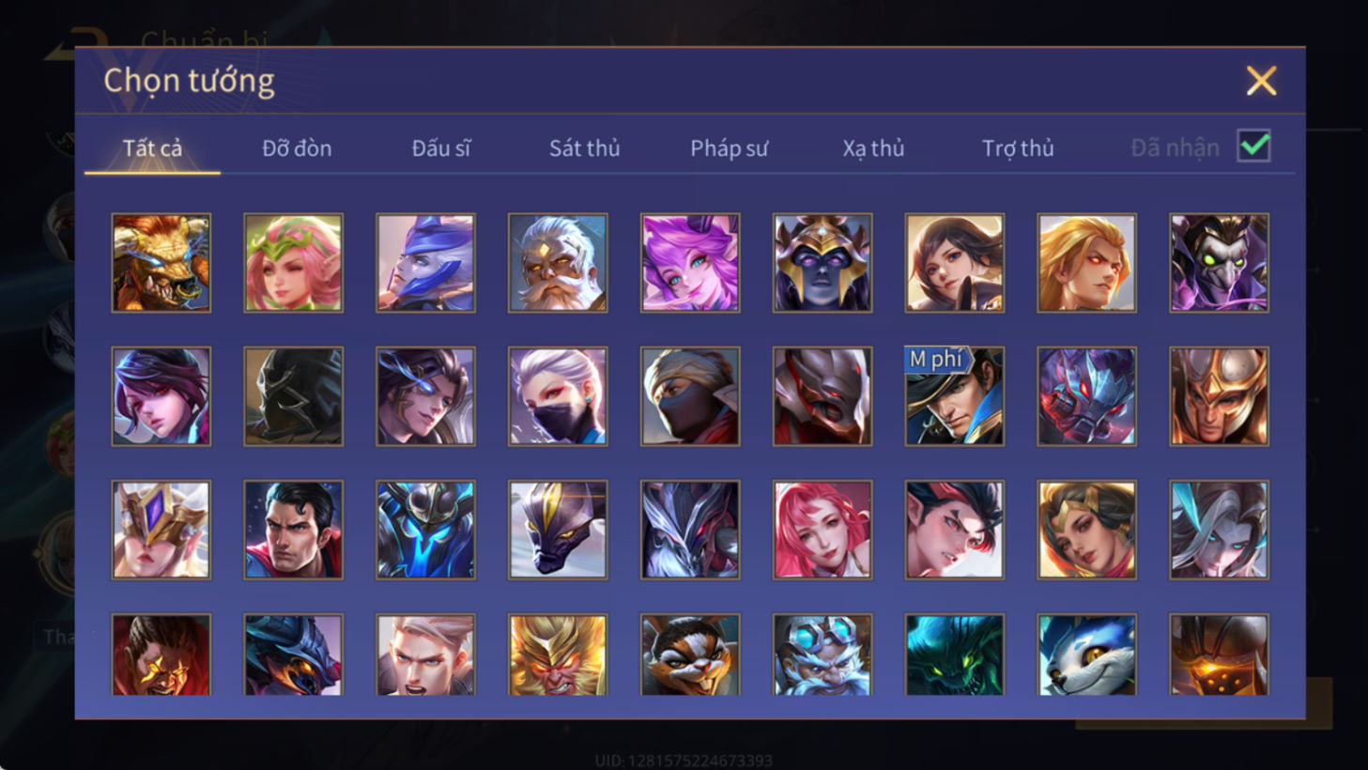Close the Chọn tướng dialog
This screenshot has width=1368, height=770.
click(x=1261, y=81)
